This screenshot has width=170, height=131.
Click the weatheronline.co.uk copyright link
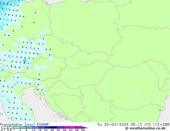(145, 128)
